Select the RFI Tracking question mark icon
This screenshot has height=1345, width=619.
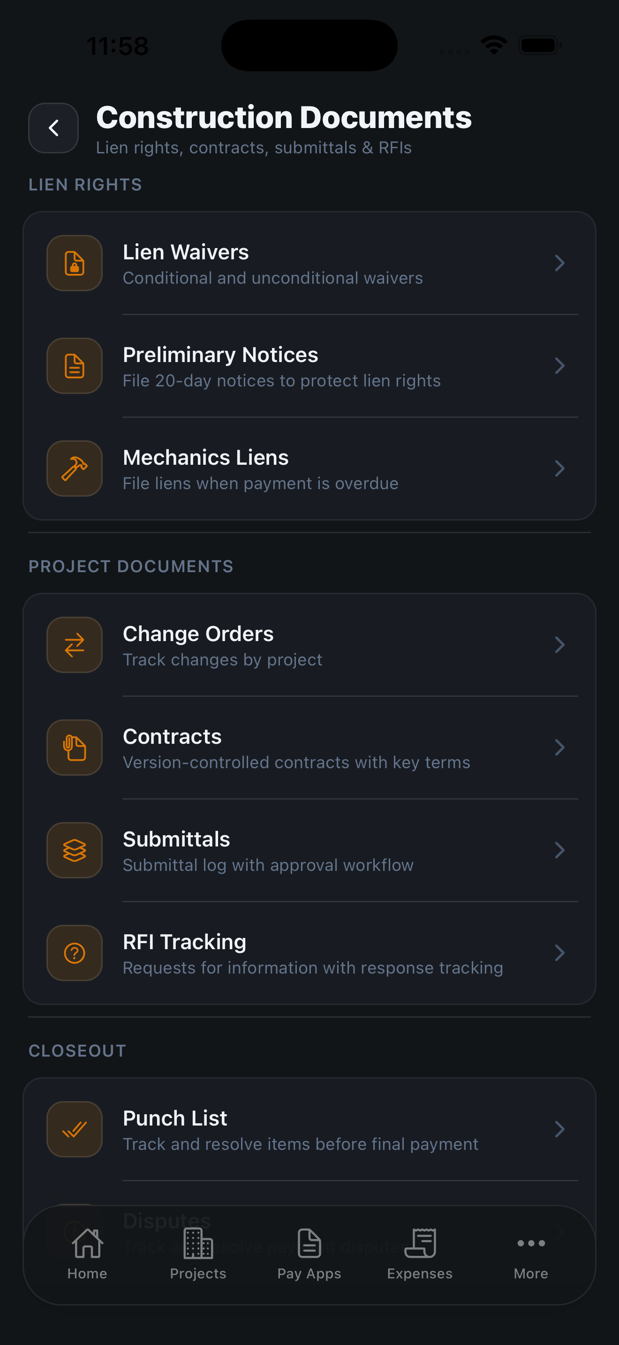(74, 952)
